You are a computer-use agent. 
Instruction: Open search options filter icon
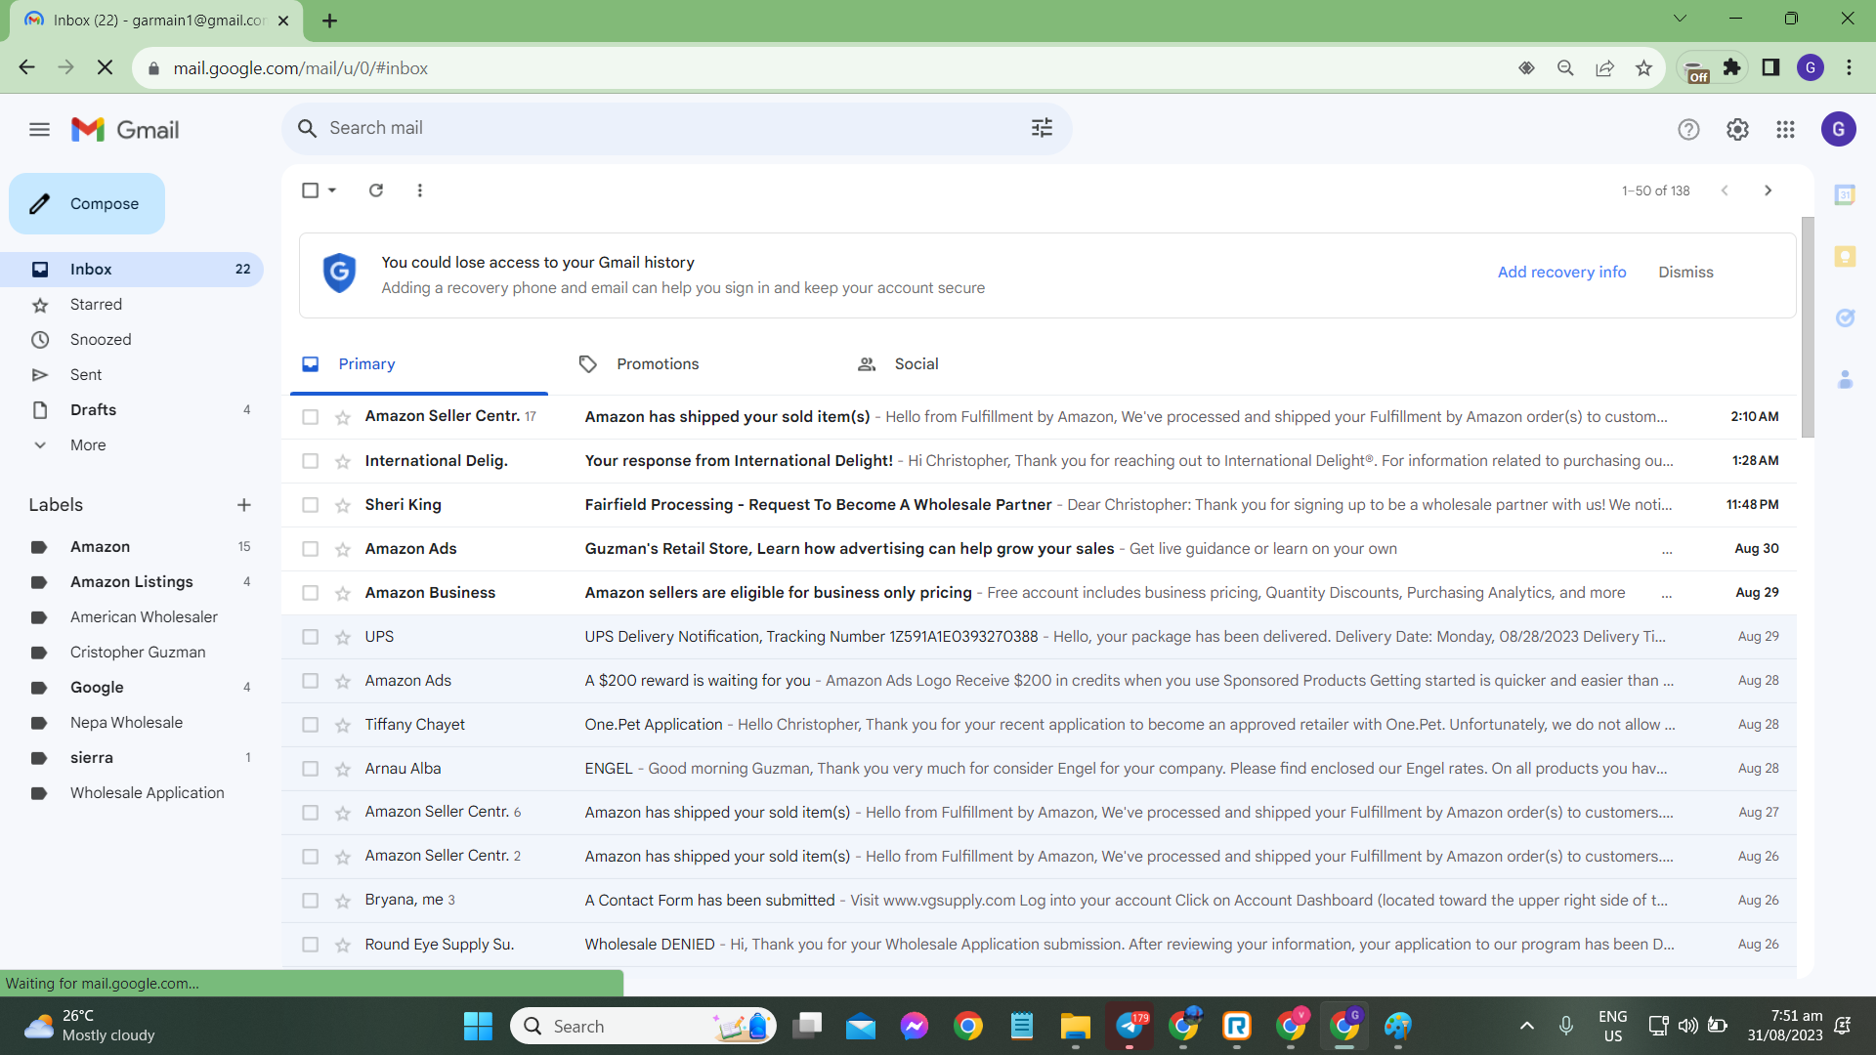(x=1042, y=128)
